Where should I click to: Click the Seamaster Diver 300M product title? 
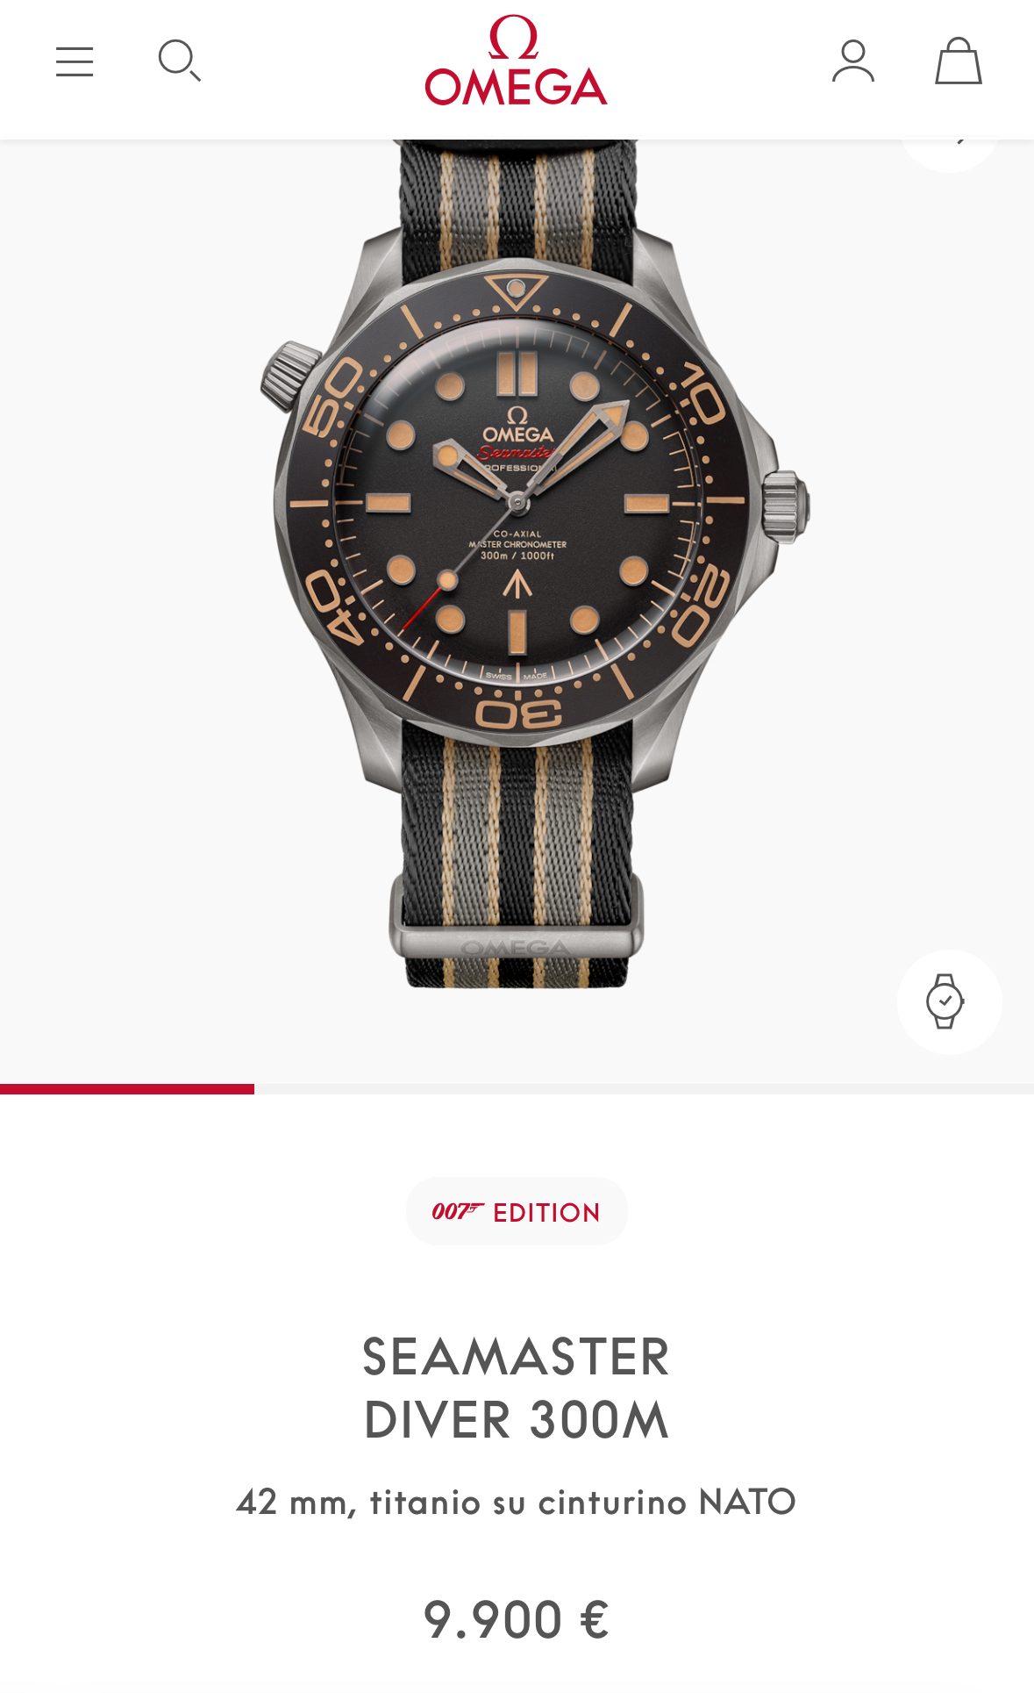[517, 1388]
